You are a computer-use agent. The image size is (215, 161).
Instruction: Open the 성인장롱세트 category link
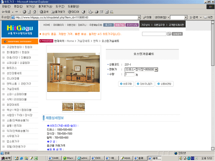(14, 73)
